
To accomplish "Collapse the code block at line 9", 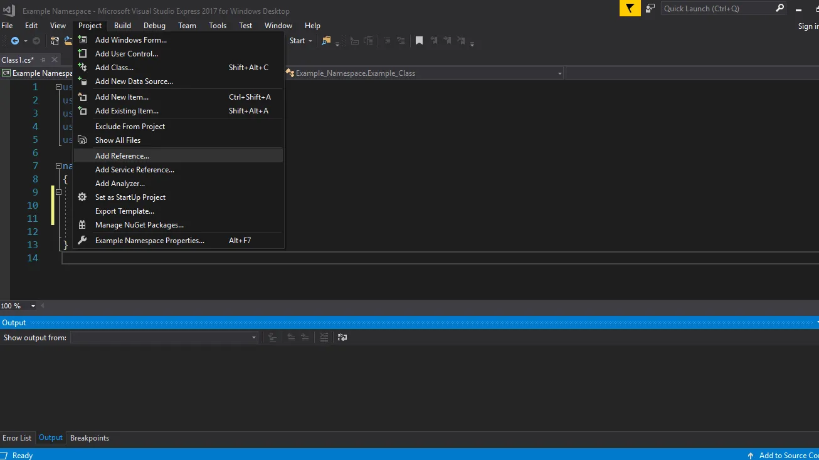I will pyautogui.click(x=58, y=192).
